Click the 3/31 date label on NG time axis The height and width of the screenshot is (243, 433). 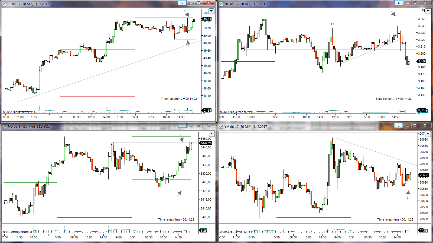tap(350, 117)
